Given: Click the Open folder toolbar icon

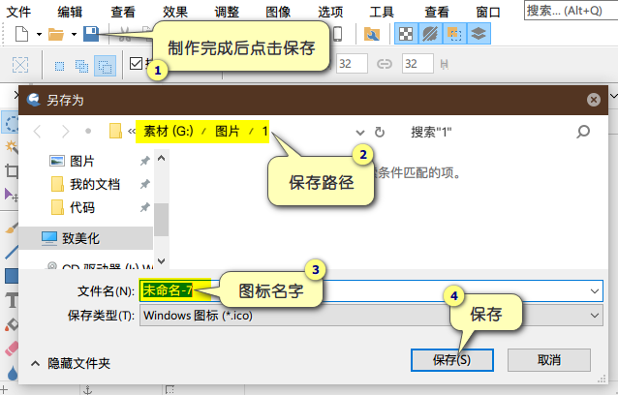Looking at the screenshot, I should [x=56, y=34].
